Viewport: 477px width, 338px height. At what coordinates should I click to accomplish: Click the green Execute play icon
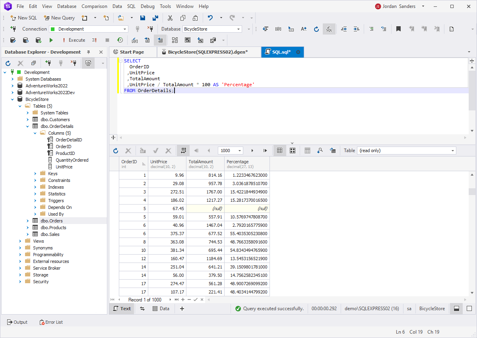pyautogui.click(x=51, y=40)
